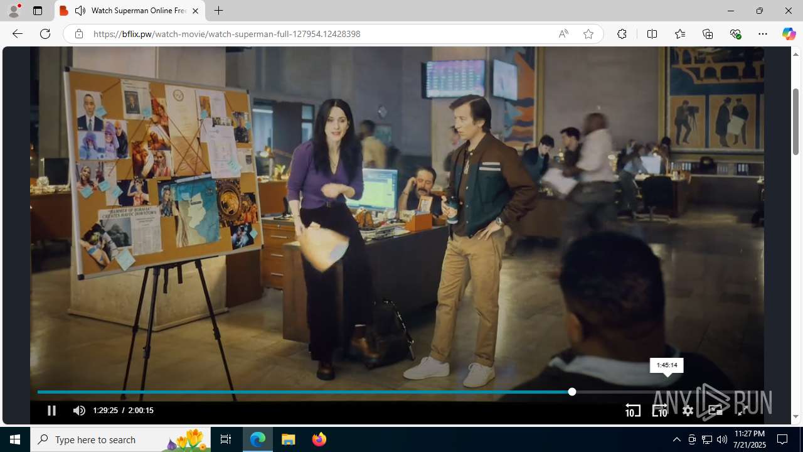Skip forward 10 seconds in video
Image resolution: width=803 pixels, height=452 pixels.
660,411
